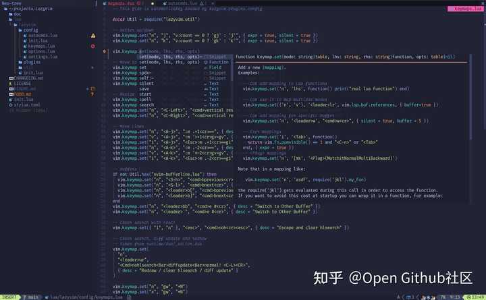
Task: Click the INSERT mode indicator
Action: 10,296
